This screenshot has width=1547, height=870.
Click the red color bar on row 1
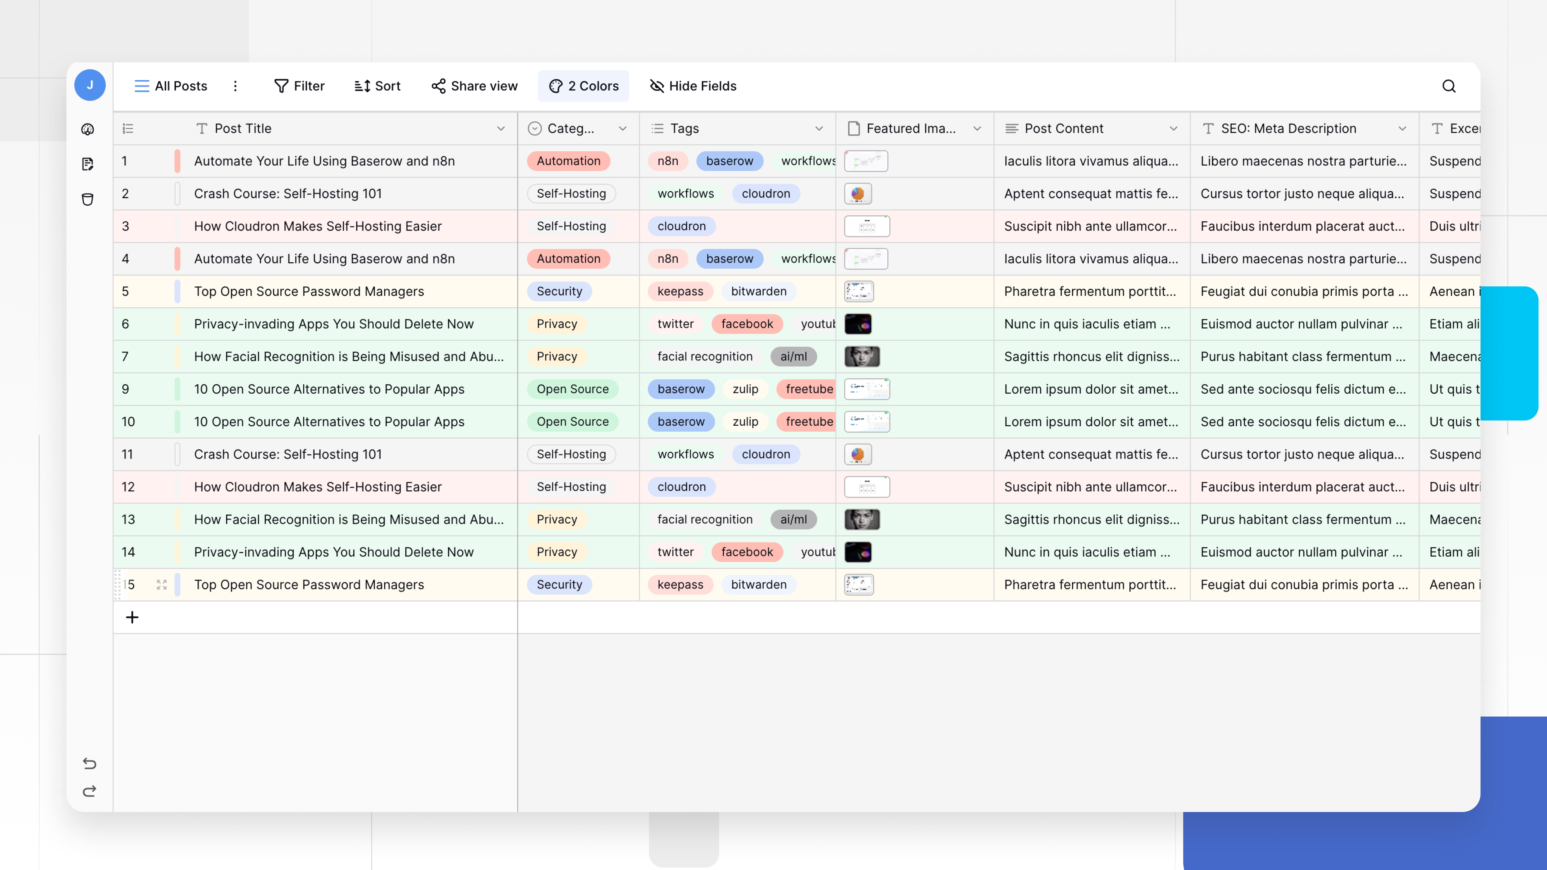[177, 161]
